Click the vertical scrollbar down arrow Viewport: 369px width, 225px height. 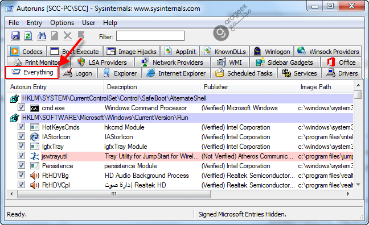point(358,185)
